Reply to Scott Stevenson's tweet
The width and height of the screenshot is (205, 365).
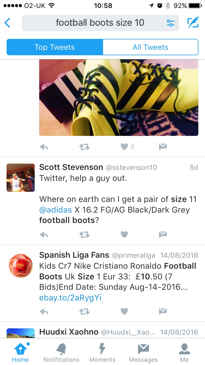[x=44, y=234]
